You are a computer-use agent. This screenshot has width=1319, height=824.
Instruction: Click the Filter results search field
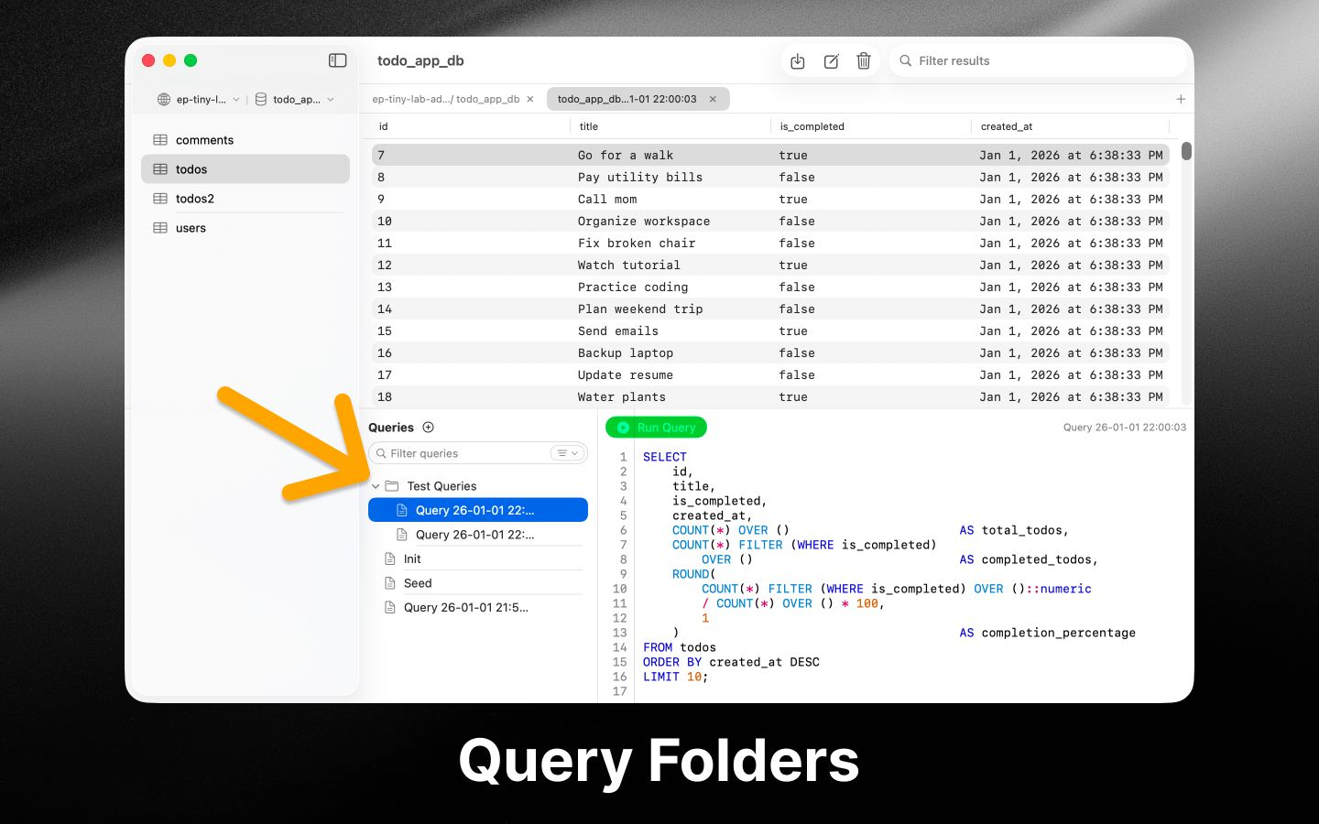tap(1008, 60)
